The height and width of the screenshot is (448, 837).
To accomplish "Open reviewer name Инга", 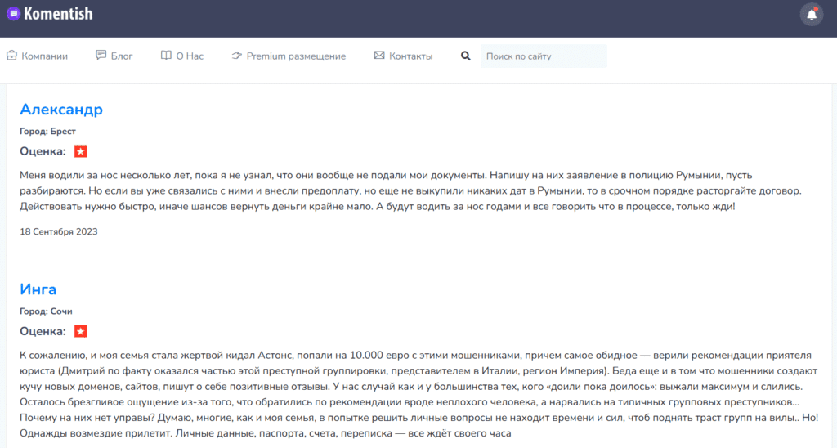I will click(x=38, y=289).
